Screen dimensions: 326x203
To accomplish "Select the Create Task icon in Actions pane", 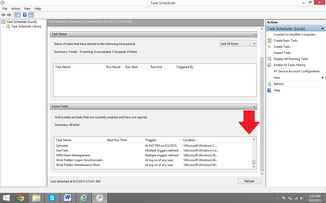I will click(269, 46).
